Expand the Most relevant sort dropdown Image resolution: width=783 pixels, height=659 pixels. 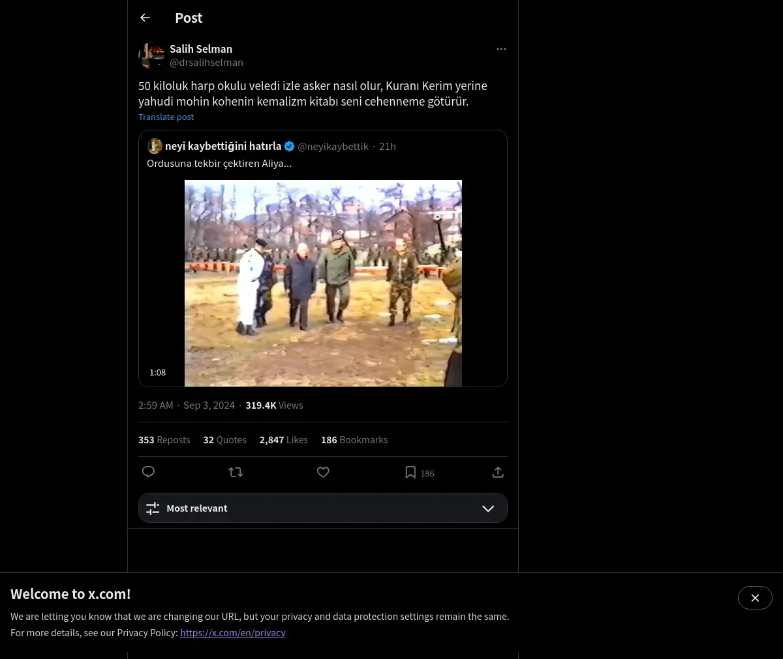(323, 508)
